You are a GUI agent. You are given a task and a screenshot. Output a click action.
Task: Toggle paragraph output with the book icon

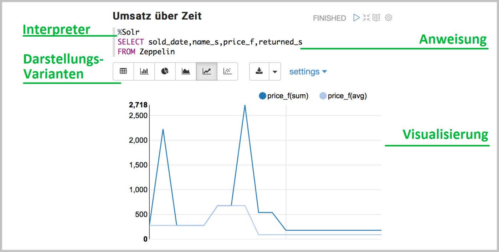(x=376, y=18)
